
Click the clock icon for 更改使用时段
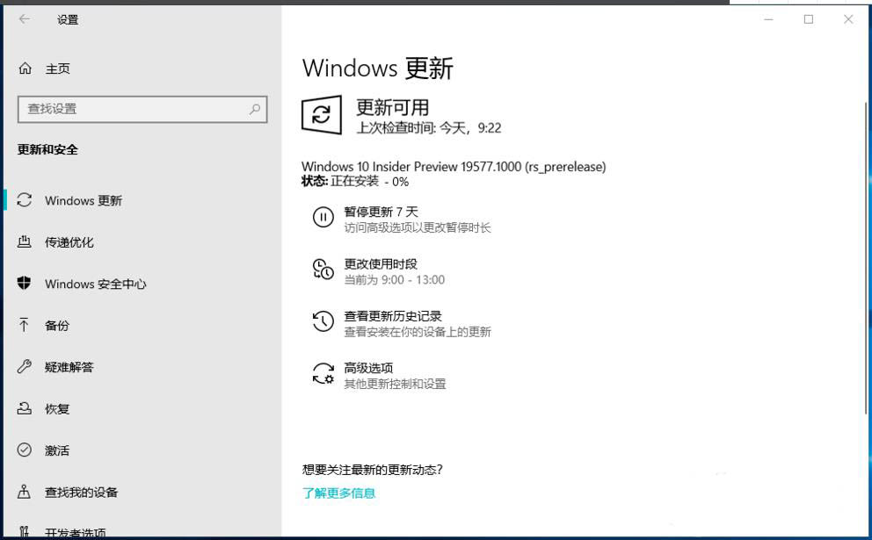click(323, 270)
